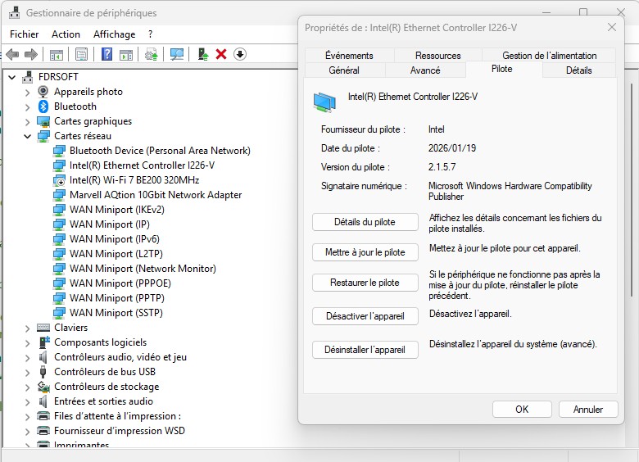Select the Marvell AQtion 10Gbit Network Adapter
Viewport: 639px width, 462px height.
(156, 195)
